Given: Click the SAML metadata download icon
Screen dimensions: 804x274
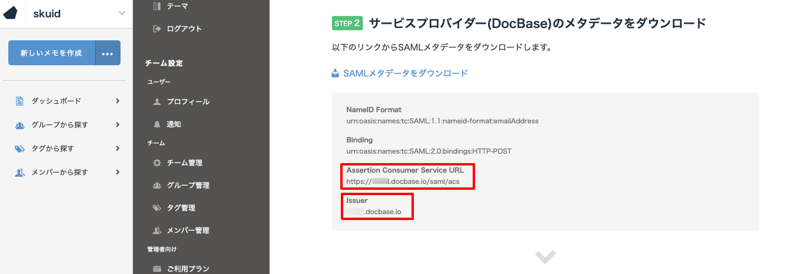Looking at the screenshot, I should pos(335,73).
